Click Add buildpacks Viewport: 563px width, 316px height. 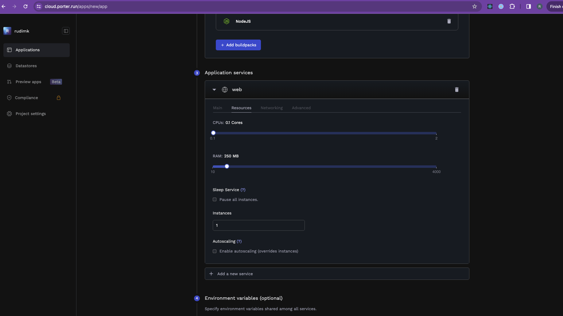click(238, 45)
